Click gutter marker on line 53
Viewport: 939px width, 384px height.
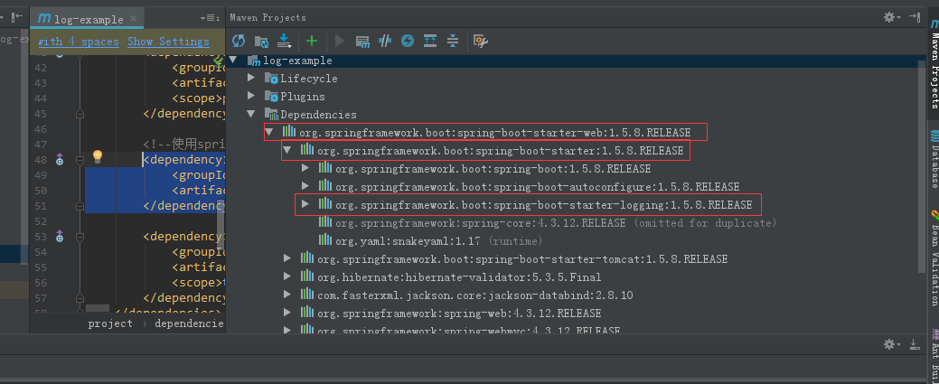tap(60, 236)
